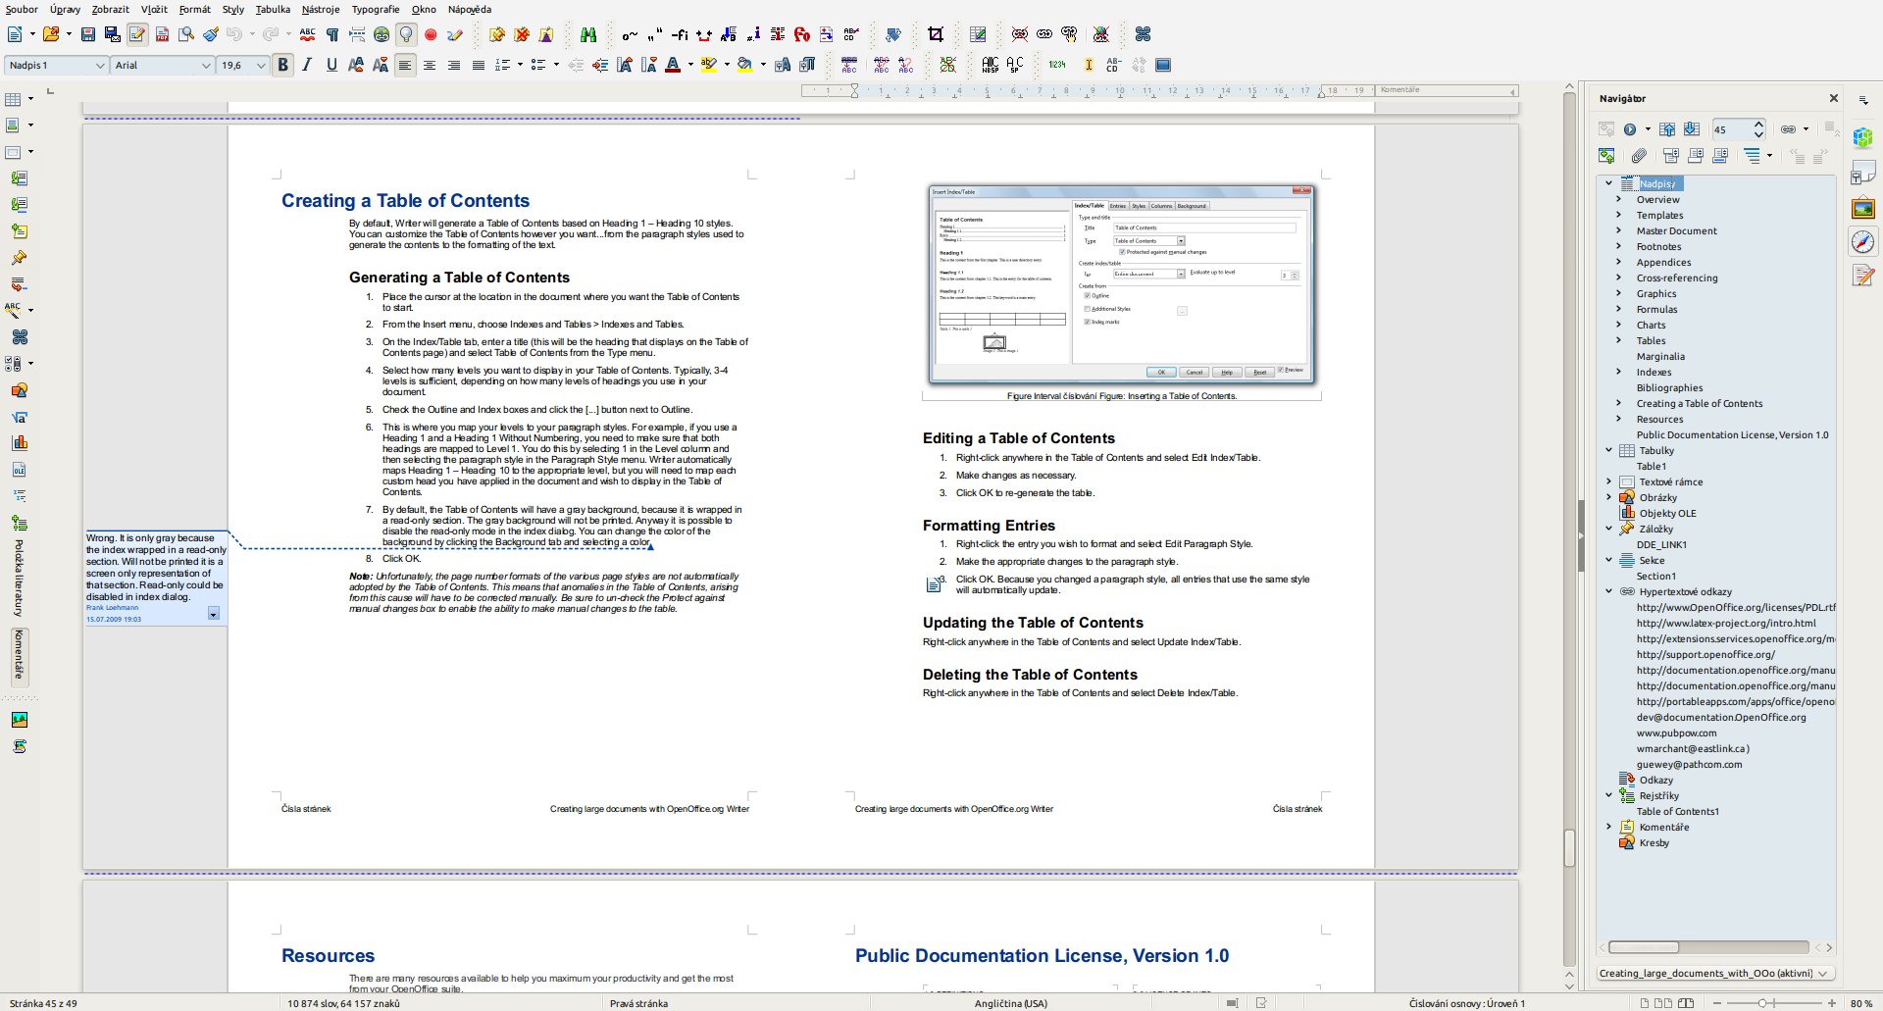1883x1011 pixels.
Task: Collapse the Nadpisy tree node
Action: [x=1608, y=183]
